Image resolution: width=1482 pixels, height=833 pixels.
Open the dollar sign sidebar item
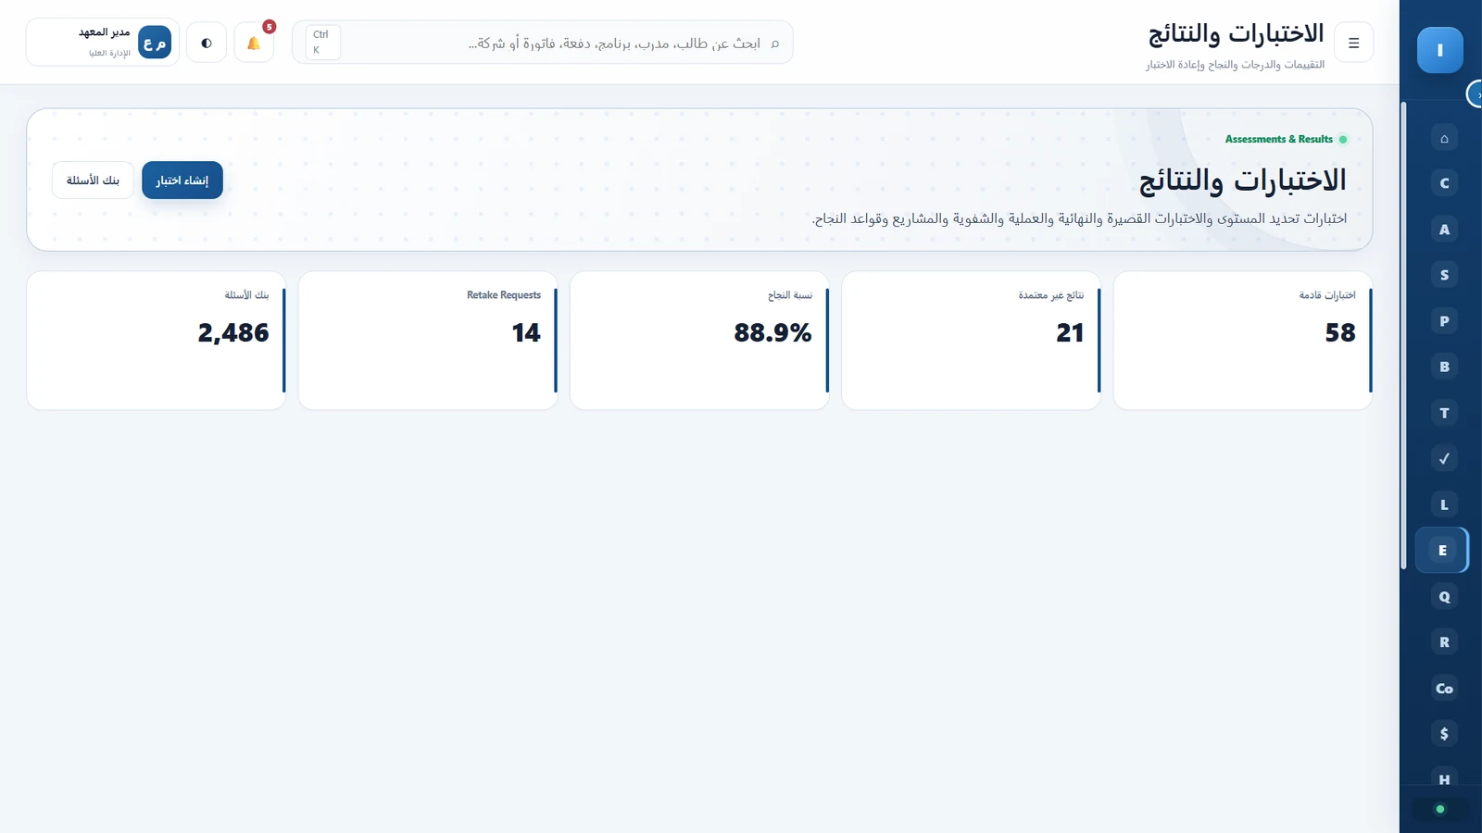tap(1444, 734)
